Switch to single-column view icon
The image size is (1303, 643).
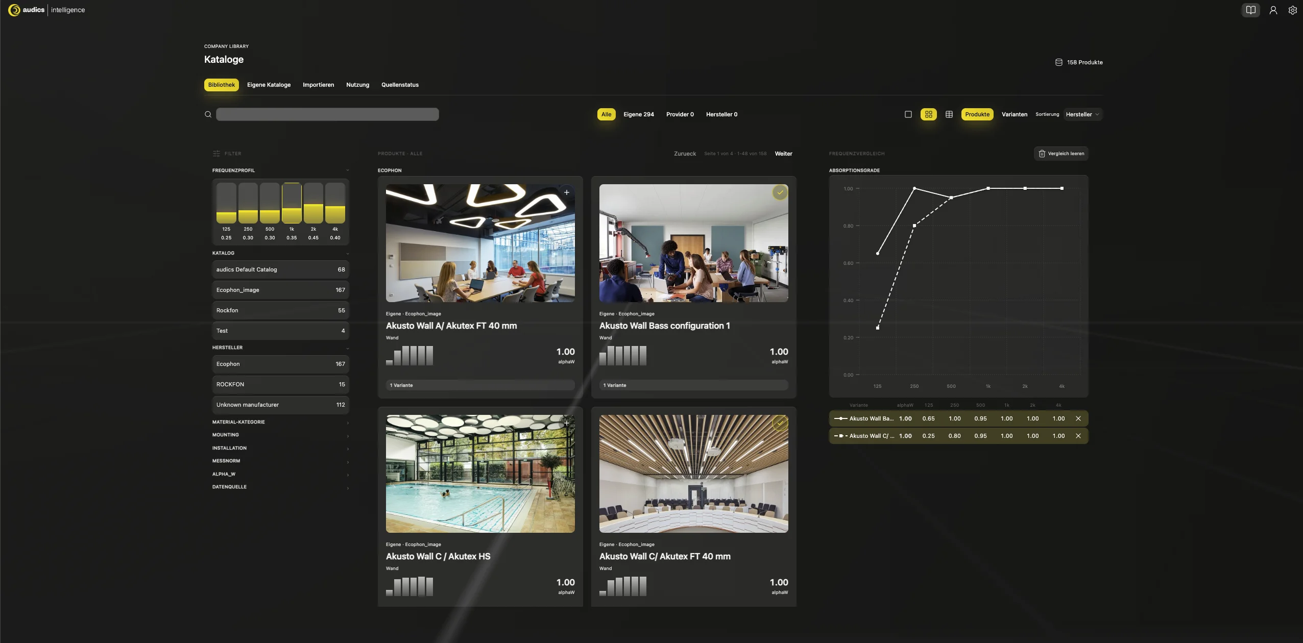pos(908,114)
